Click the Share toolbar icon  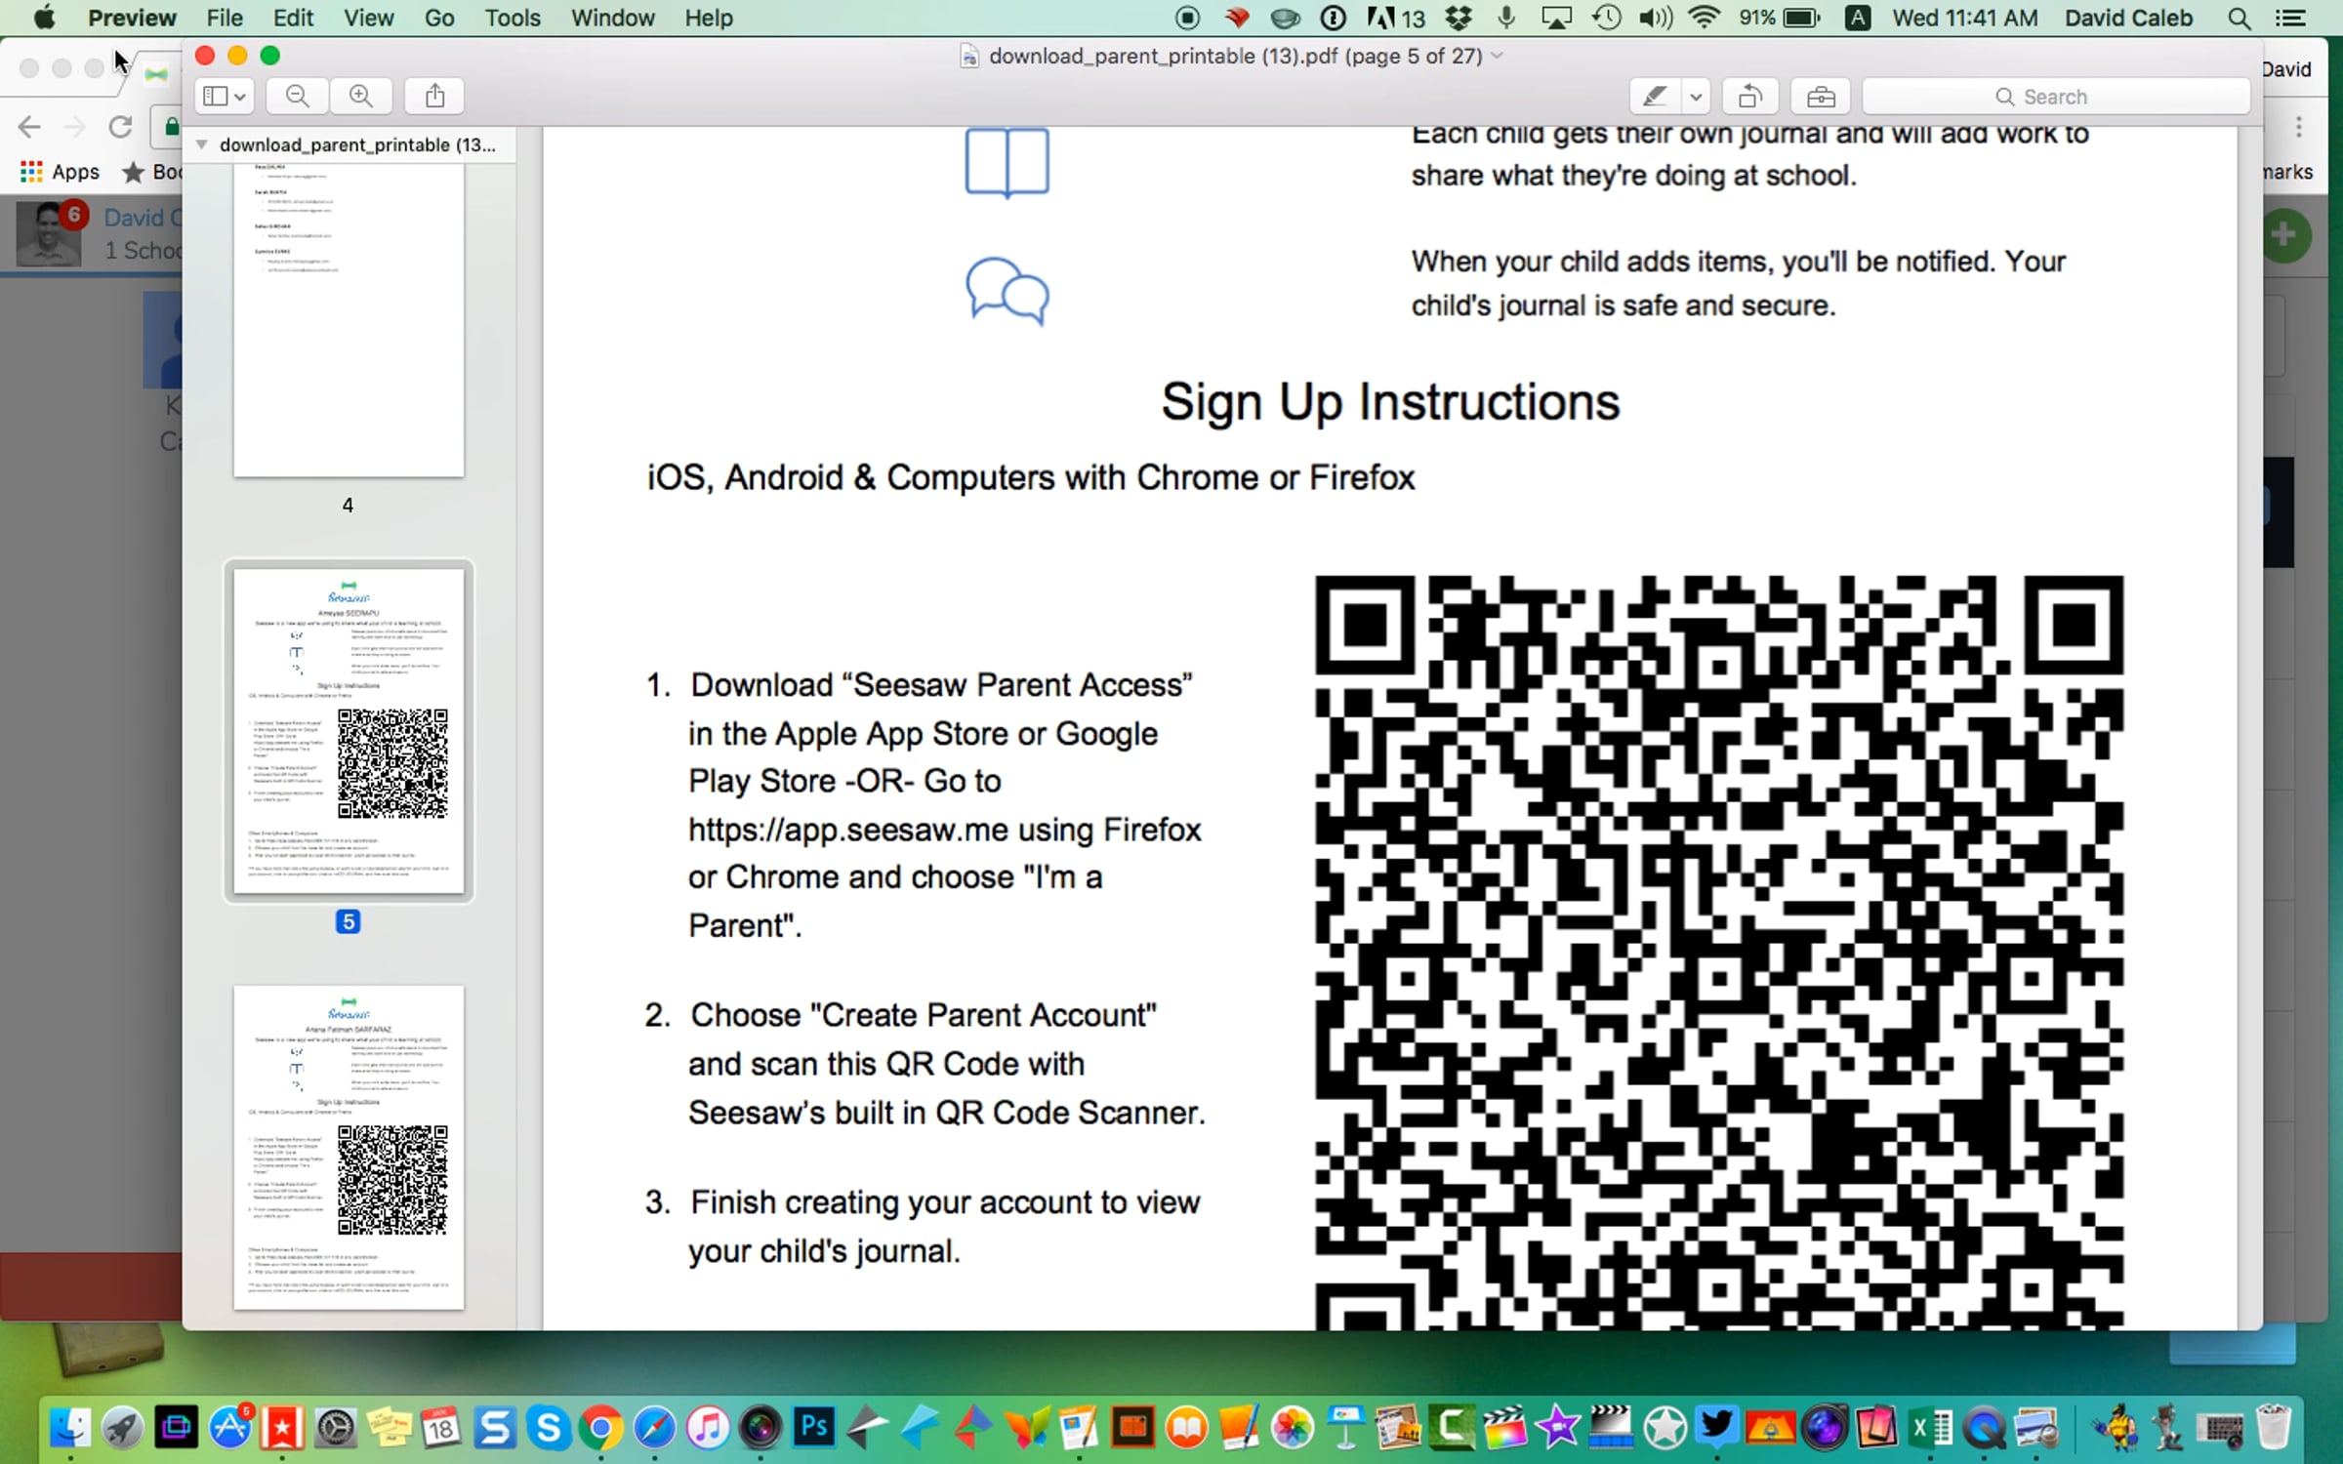pos(435,96)
